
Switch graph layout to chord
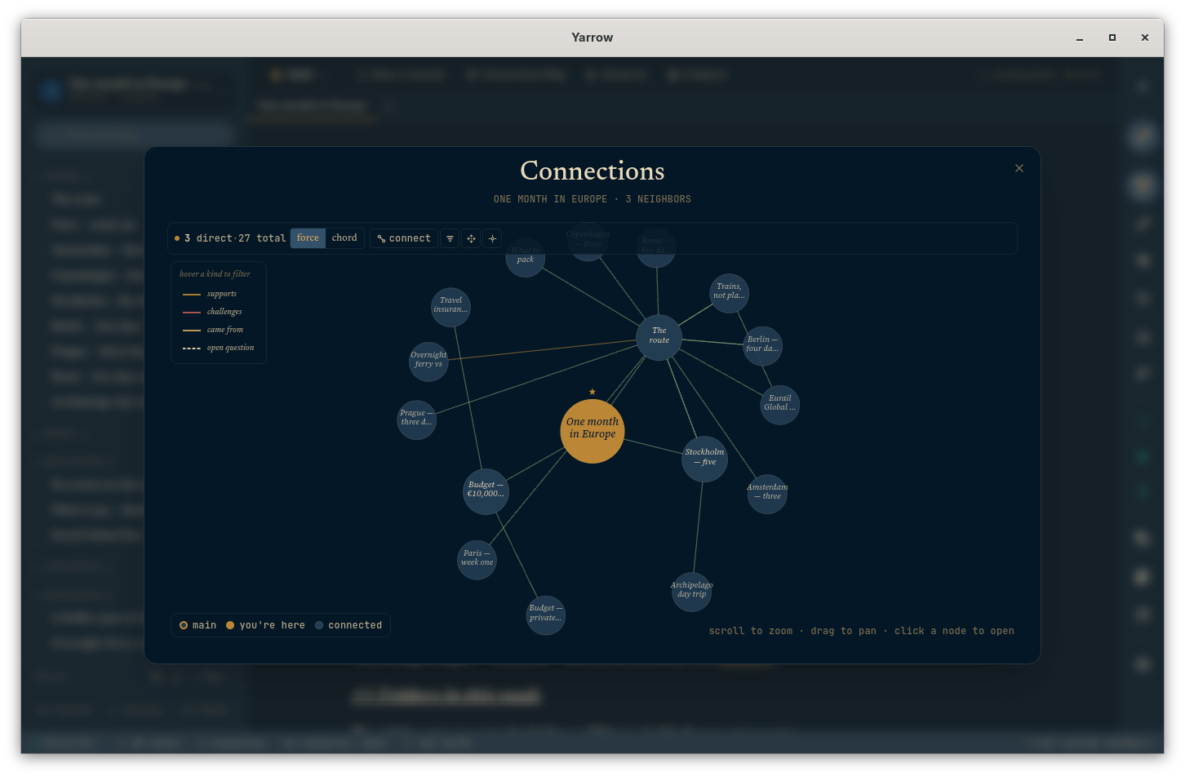[344, 238]
